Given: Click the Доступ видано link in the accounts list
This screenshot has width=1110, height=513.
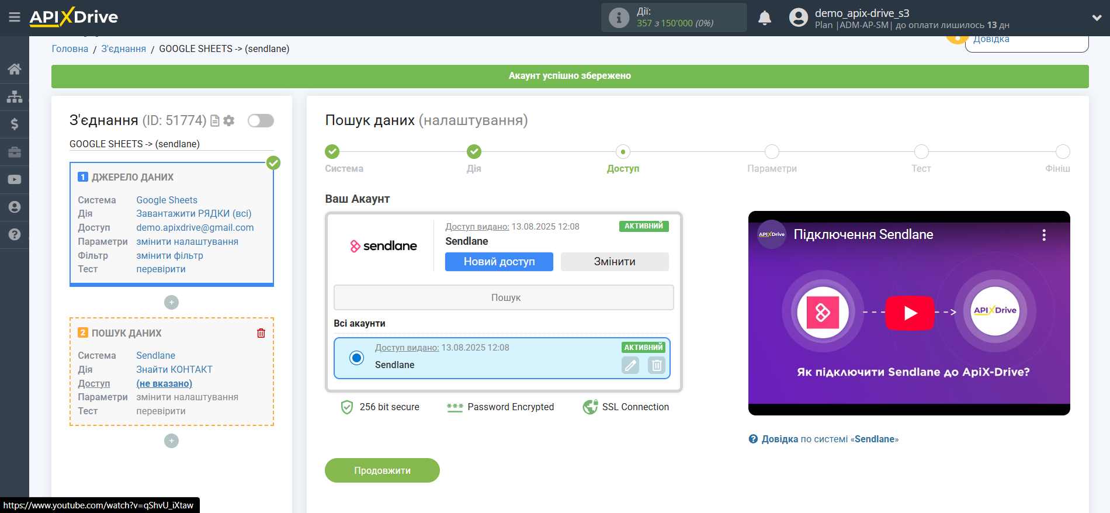Looking at the screenshot, I should pos(407,347).
